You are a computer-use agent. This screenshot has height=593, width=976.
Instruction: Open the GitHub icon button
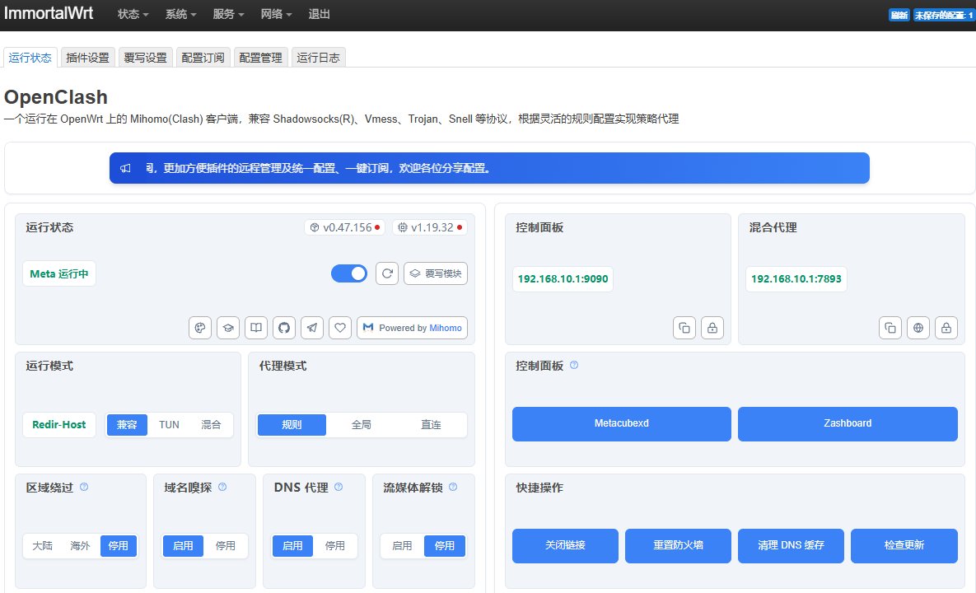point(284,328)
